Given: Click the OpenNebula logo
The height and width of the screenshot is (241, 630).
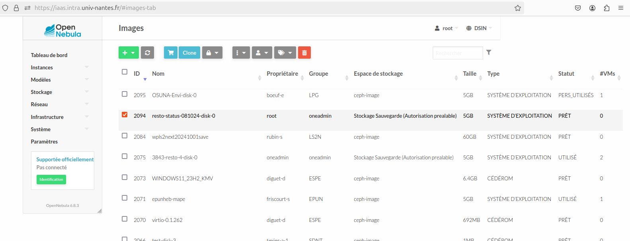Looking at the screenshot, I should (x=62, y=31).
